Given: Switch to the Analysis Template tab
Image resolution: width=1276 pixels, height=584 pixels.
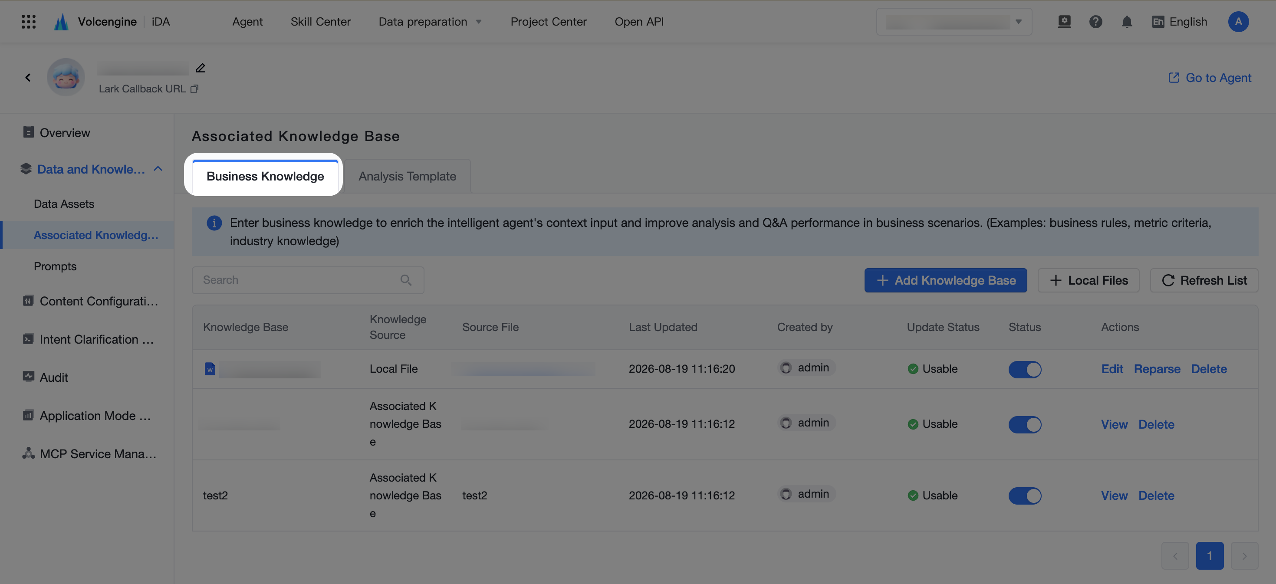Looking at the screenshot, I should point(407,176).
